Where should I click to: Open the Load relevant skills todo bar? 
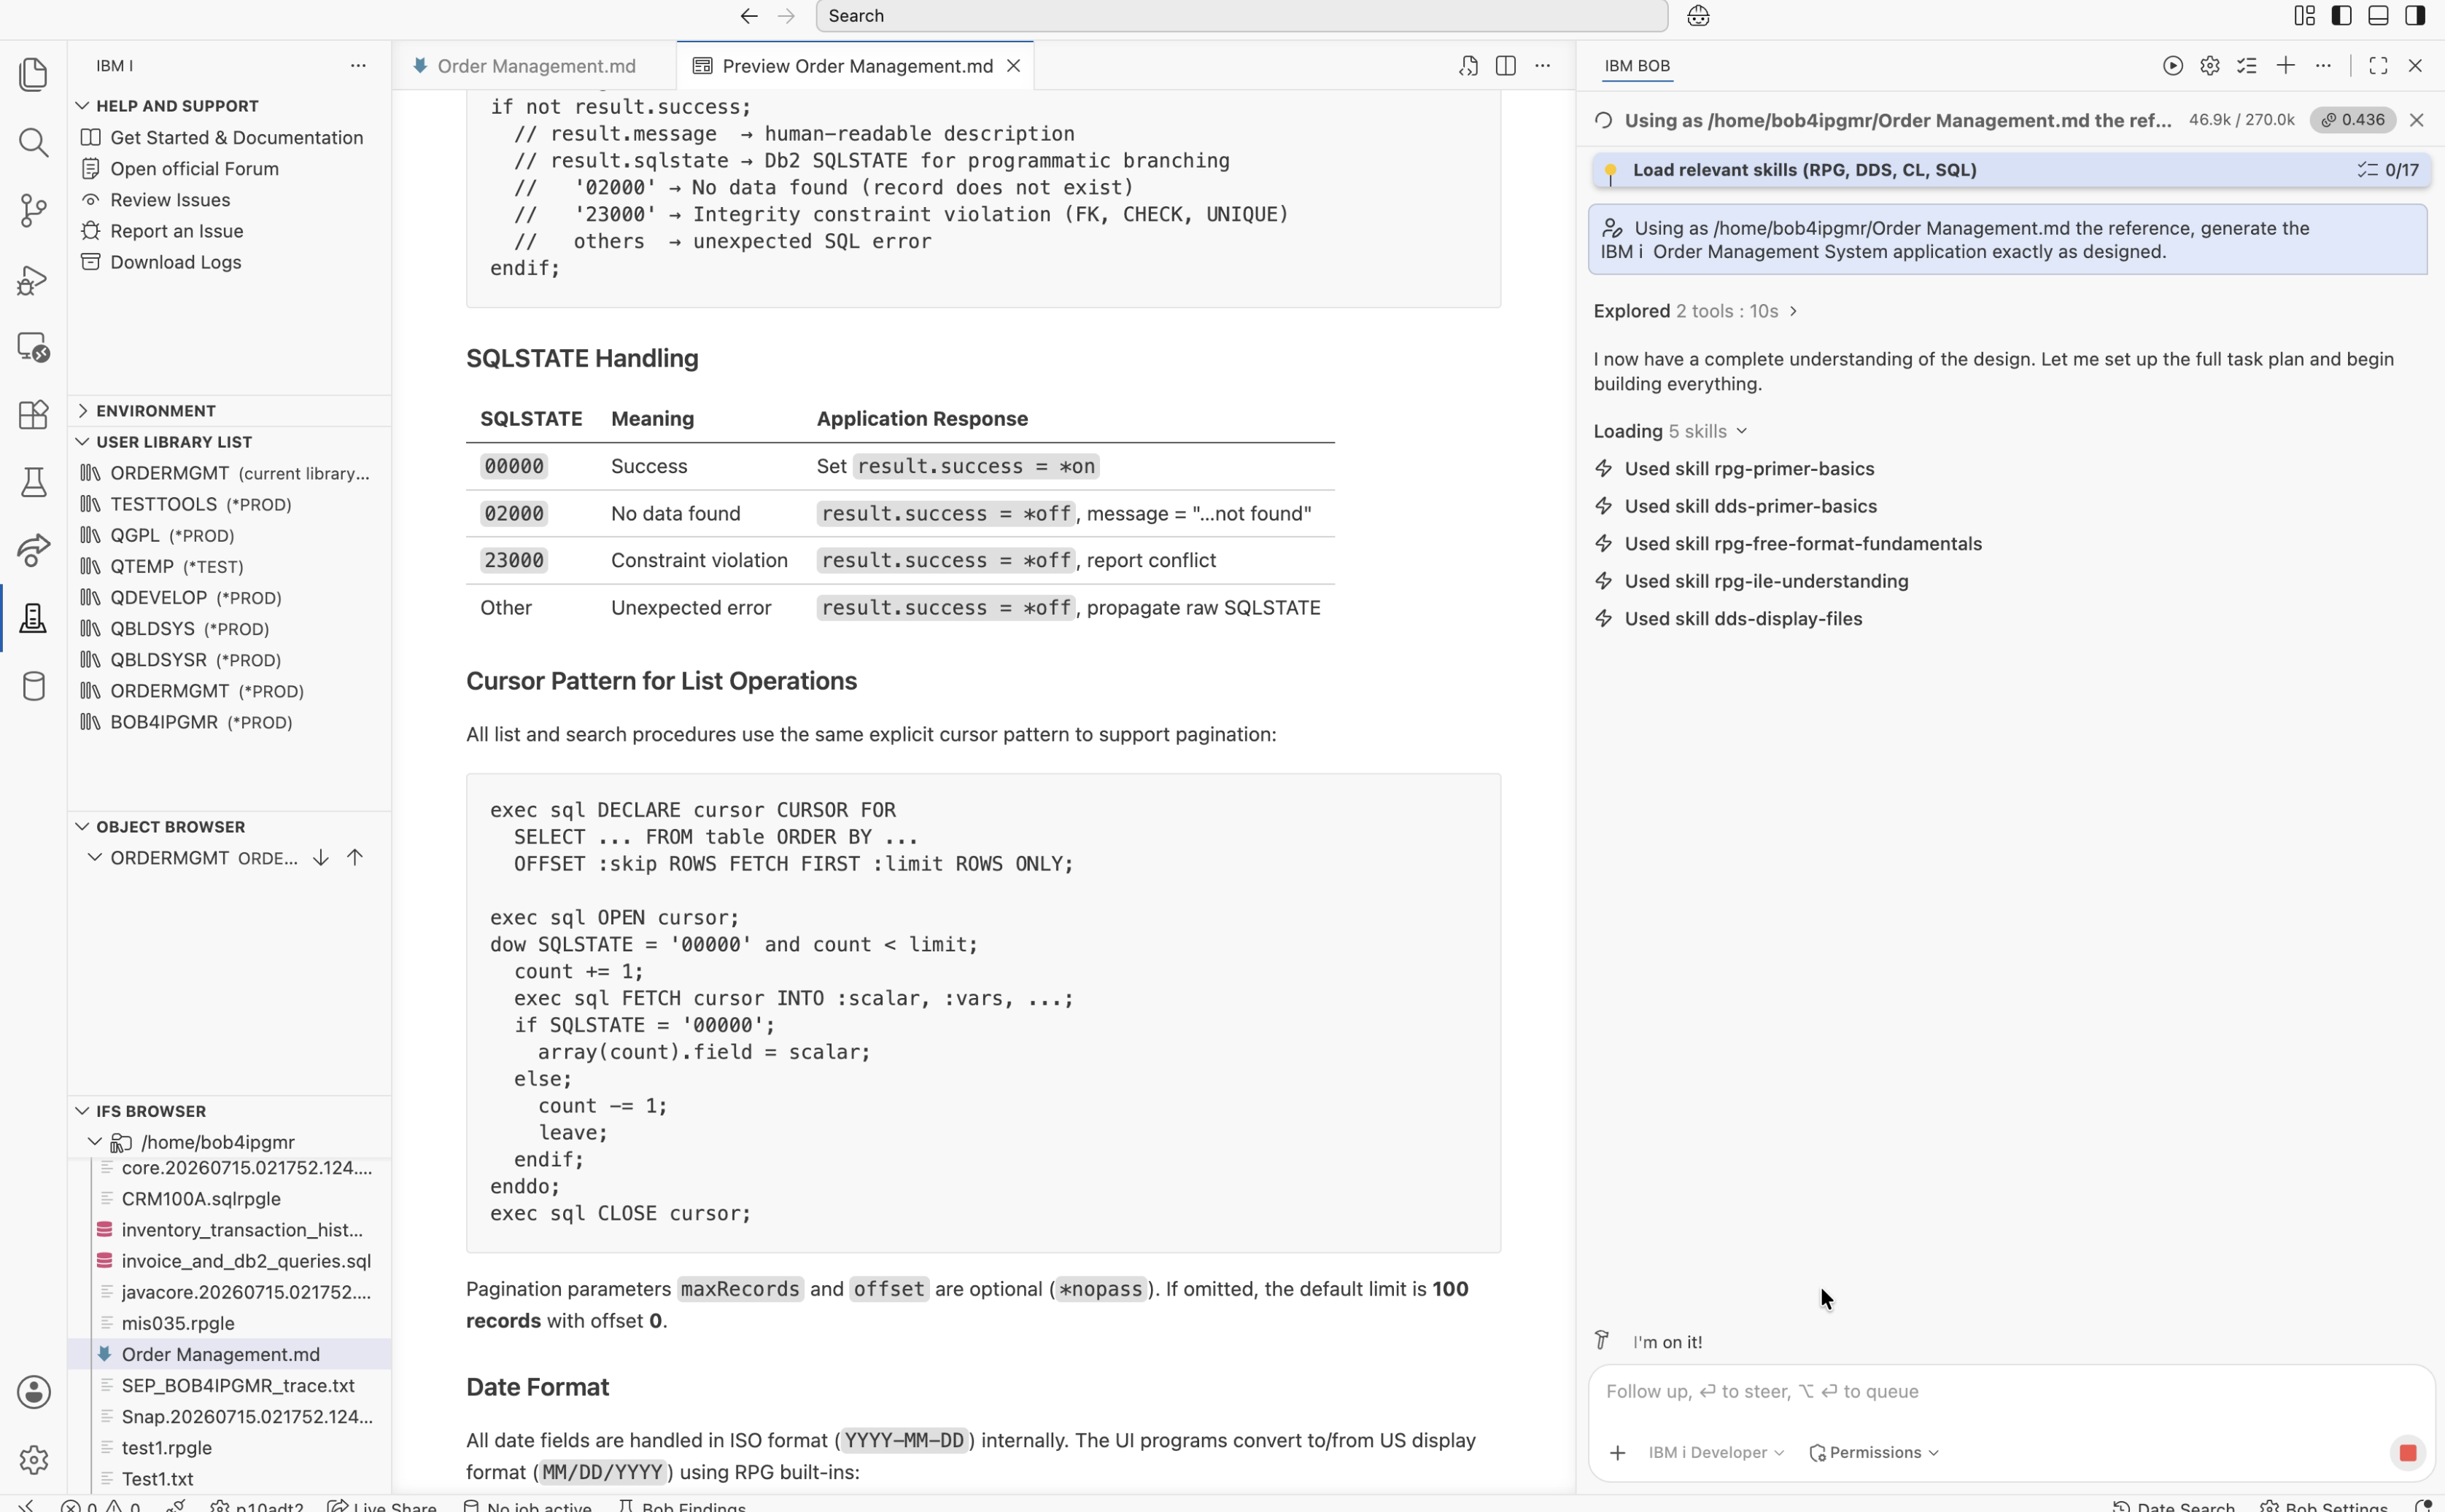pos(2011,170)
